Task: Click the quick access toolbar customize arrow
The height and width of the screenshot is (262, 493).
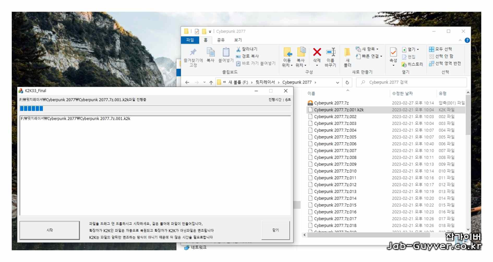Action: [210, 32]
